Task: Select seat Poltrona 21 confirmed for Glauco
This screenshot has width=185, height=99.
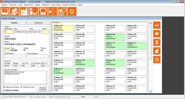Action: (x=63, y=72)
